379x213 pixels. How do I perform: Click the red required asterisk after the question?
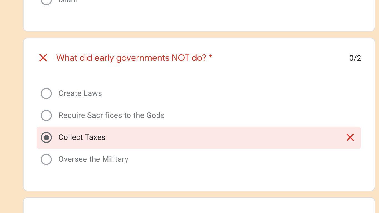(x=210, y=57)
